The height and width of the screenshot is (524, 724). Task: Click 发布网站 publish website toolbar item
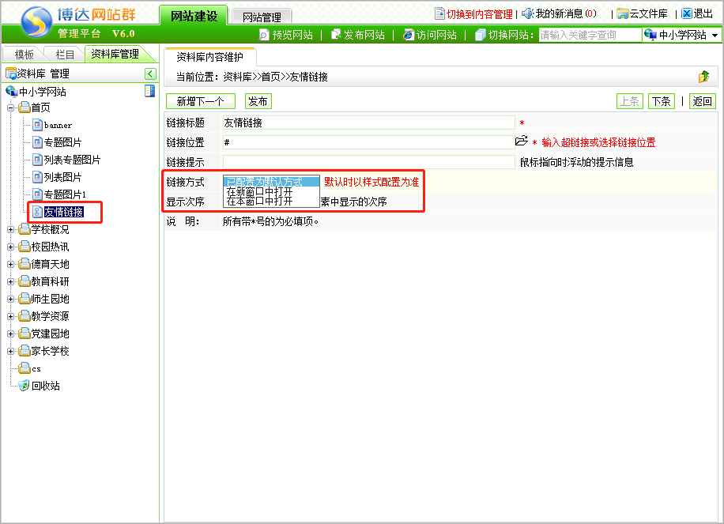[358, 35]
